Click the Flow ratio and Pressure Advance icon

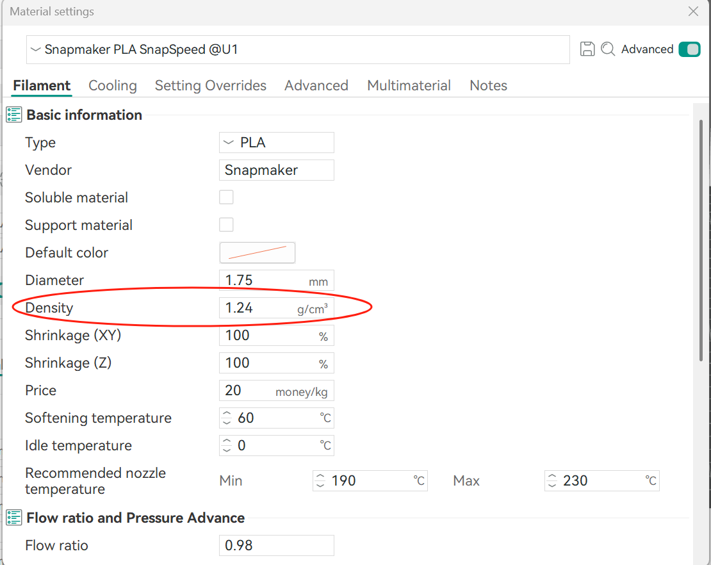click(14, 518)
